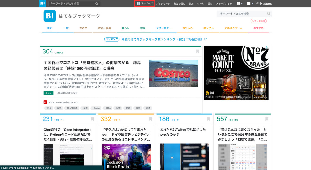The height and width of the screenshot is (170, 311).
Task: Click ツール in top bar
Action: 200,4
